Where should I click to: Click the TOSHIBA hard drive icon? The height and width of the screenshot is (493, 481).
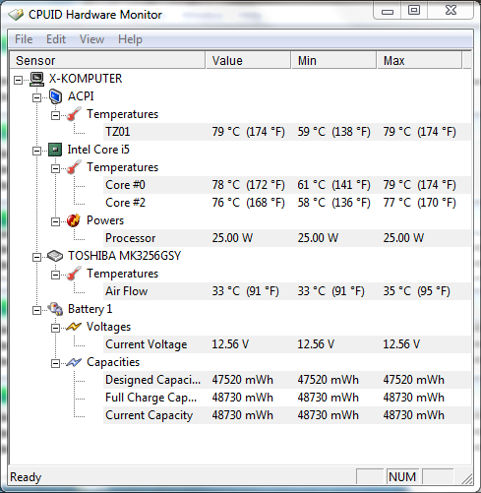(x=55, y=256)
